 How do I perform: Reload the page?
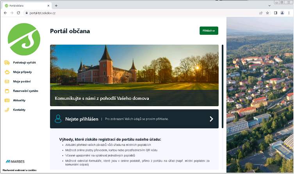pyautogui.click(x=18, y=13)
